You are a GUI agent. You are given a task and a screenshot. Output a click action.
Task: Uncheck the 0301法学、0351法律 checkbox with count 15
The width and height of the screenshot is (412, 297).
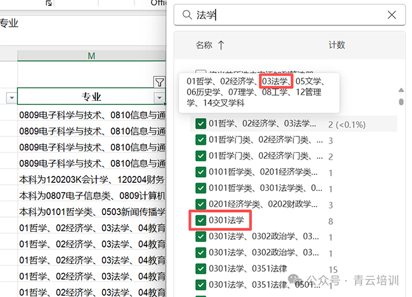[201, 268]
